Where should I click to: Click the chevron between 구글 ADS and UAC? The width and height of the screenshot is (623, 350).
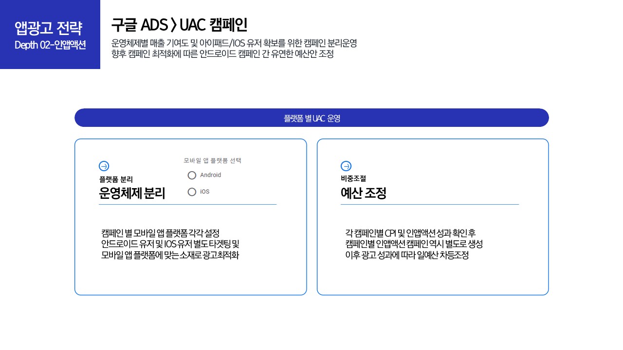pyautogui.click(x=174, y=24)
